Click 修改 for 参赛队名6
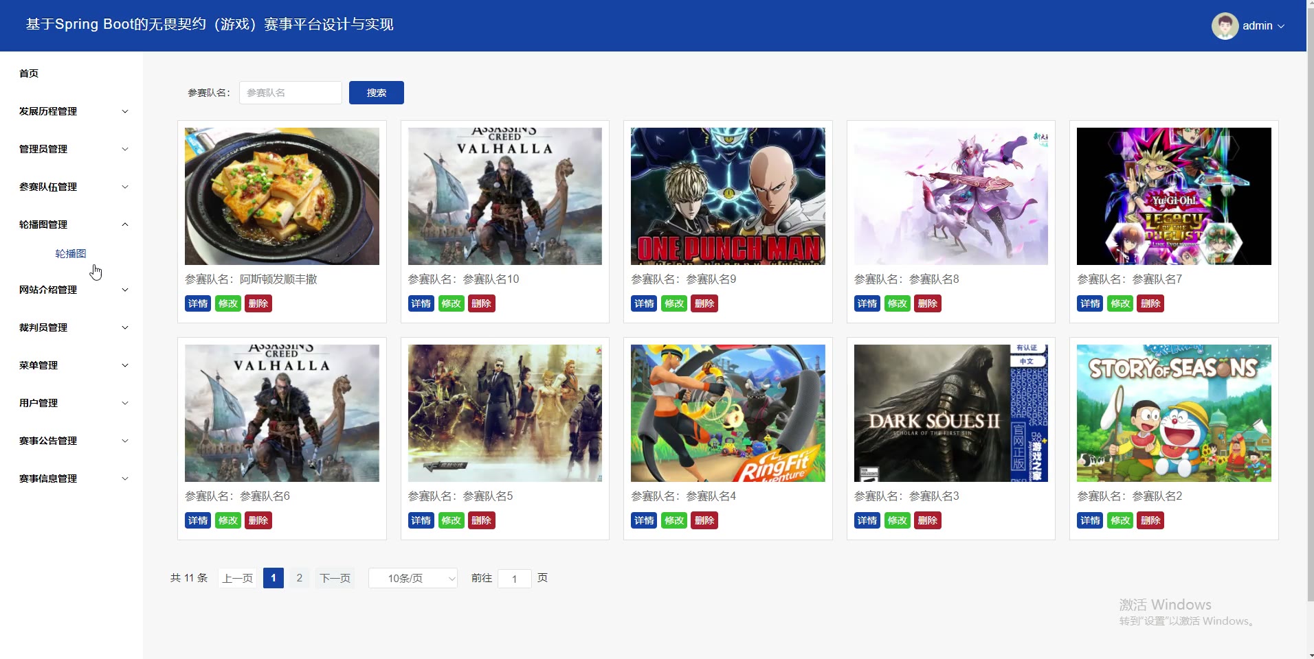The image size is (1314, 659). pyautogui.click(x=228, y=520)
